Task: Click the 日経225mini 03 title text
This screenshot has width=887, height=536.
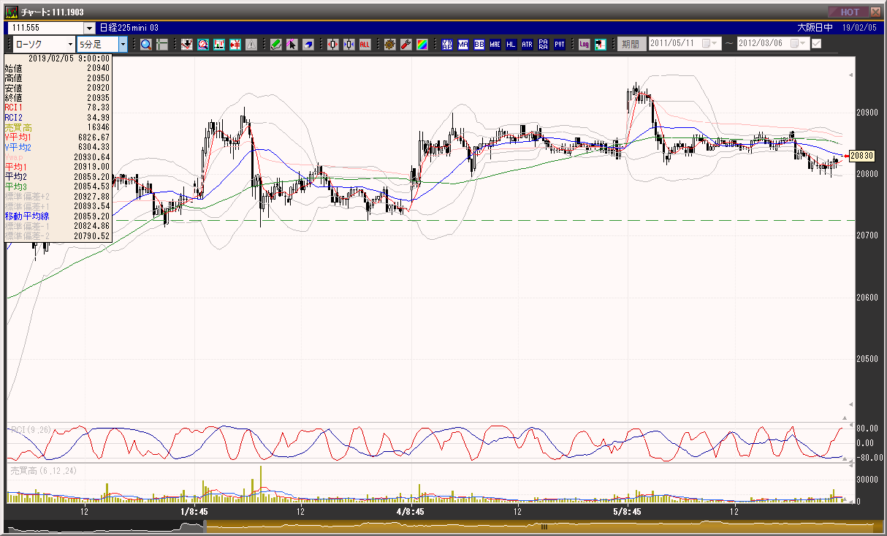Action: point(129,27)
